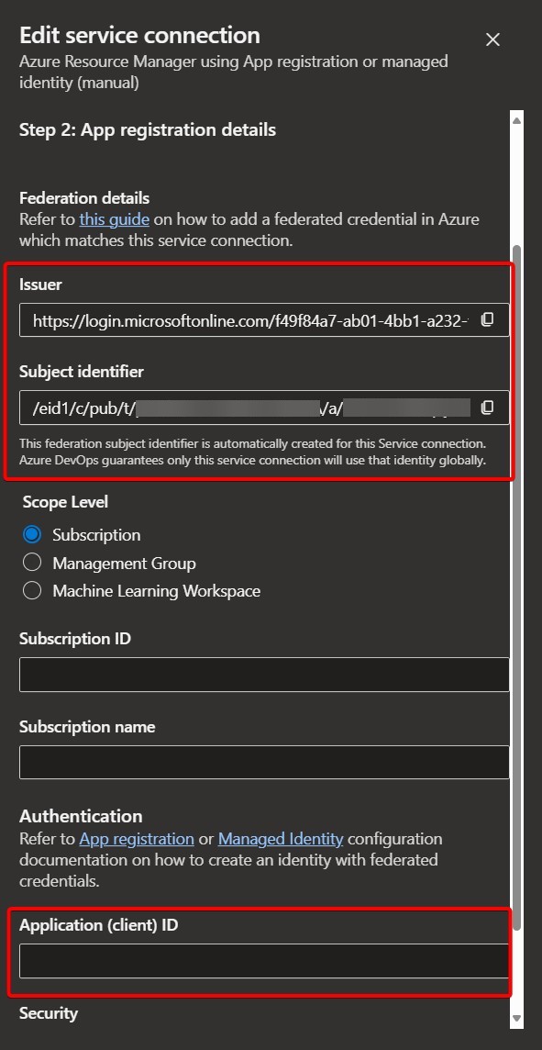Screen dimensions: 542x1050
Task: Click the 'Edit service connection' title
Action: (139, 35)
